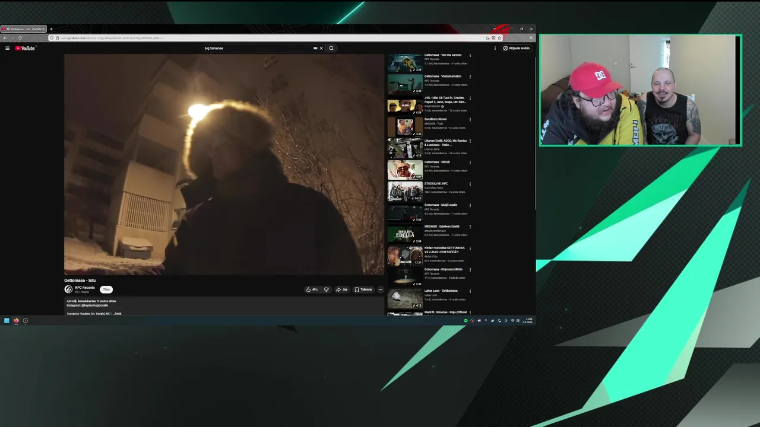
Task: Click the Kirjaudu sisään sign-in button
Action: click(x=517, y=48)
